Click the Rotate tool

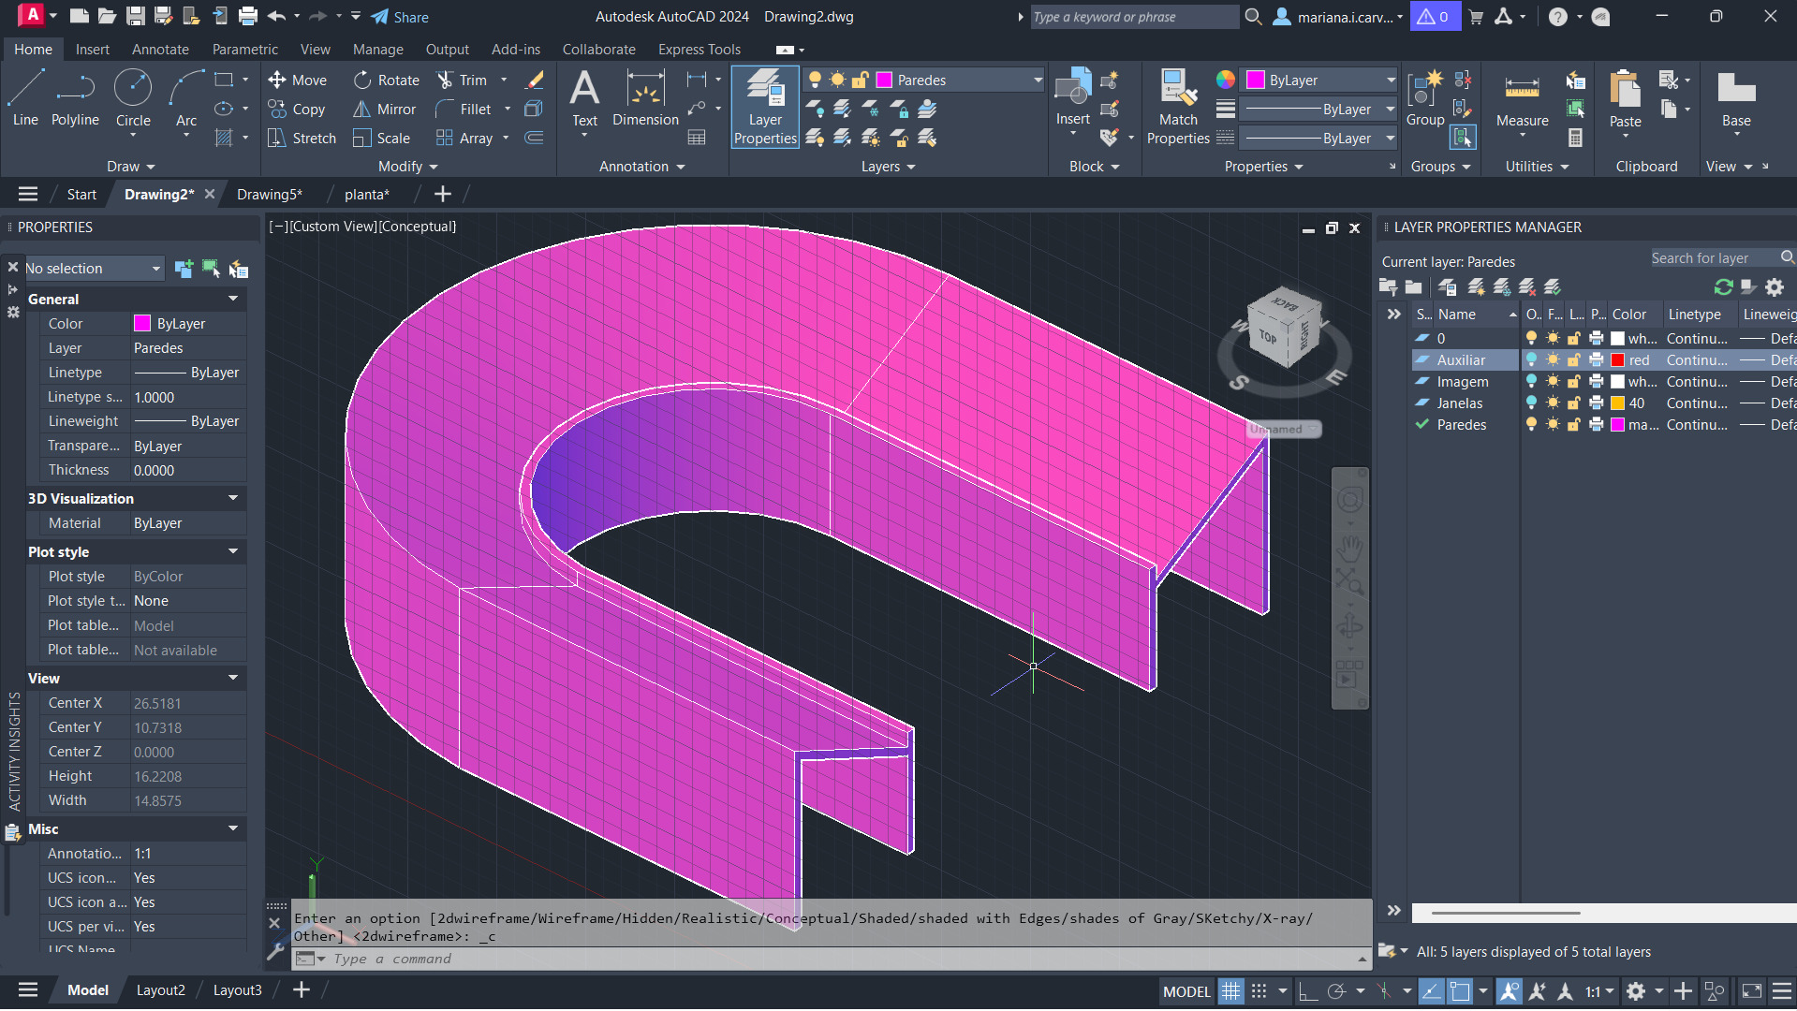tap(387, 81)
